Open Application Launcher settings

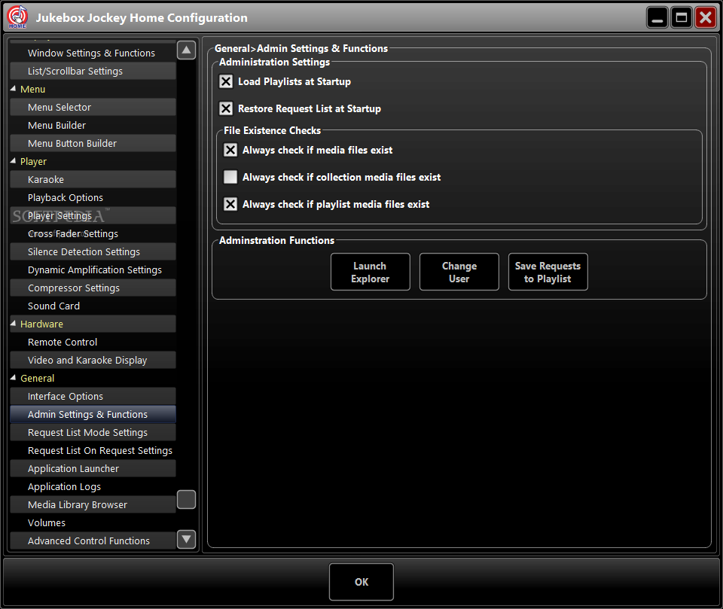pos(93,468)
